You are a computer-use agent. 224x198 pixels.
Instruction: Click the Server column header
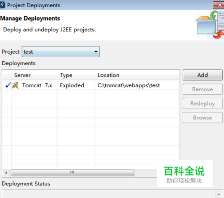(x=34, y=75)
